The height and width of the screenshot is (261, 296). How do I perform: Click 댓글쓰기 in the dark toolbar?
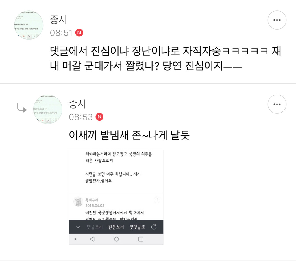coord(95,227)
